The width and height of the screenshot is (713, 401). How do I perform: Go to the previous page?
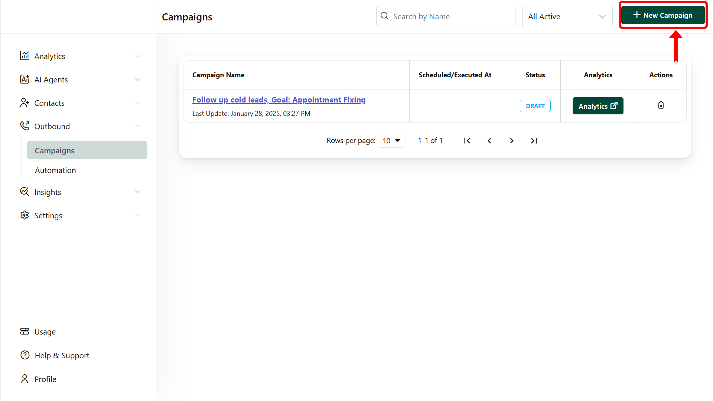(x=489, y=141)
